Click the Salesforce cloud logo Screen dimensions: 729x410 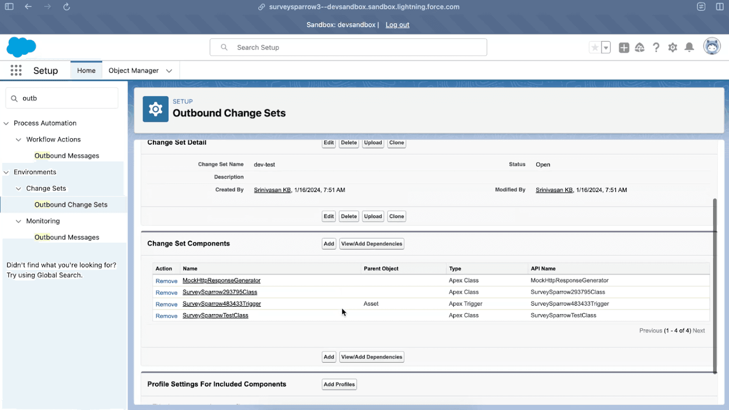coord(21,47)
